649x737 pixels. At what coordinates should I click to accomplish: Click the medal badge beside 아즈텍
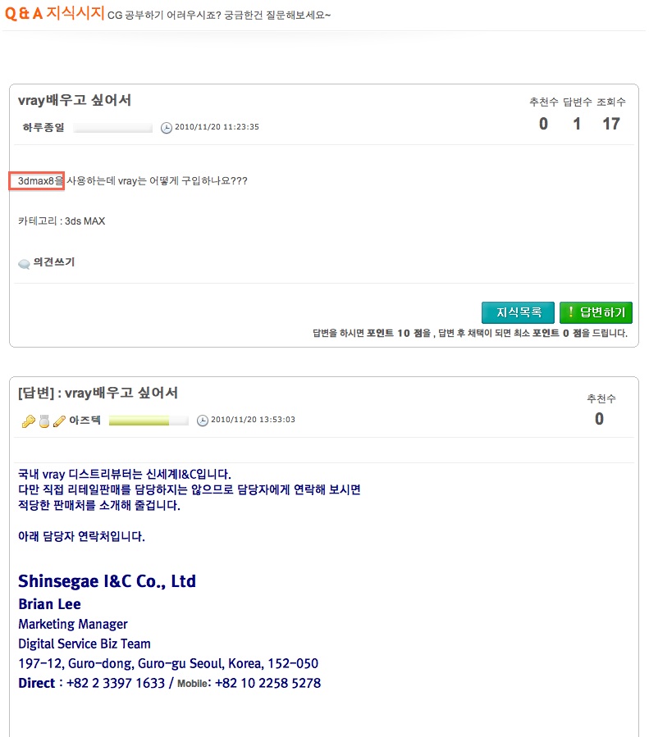click(44, 421)
